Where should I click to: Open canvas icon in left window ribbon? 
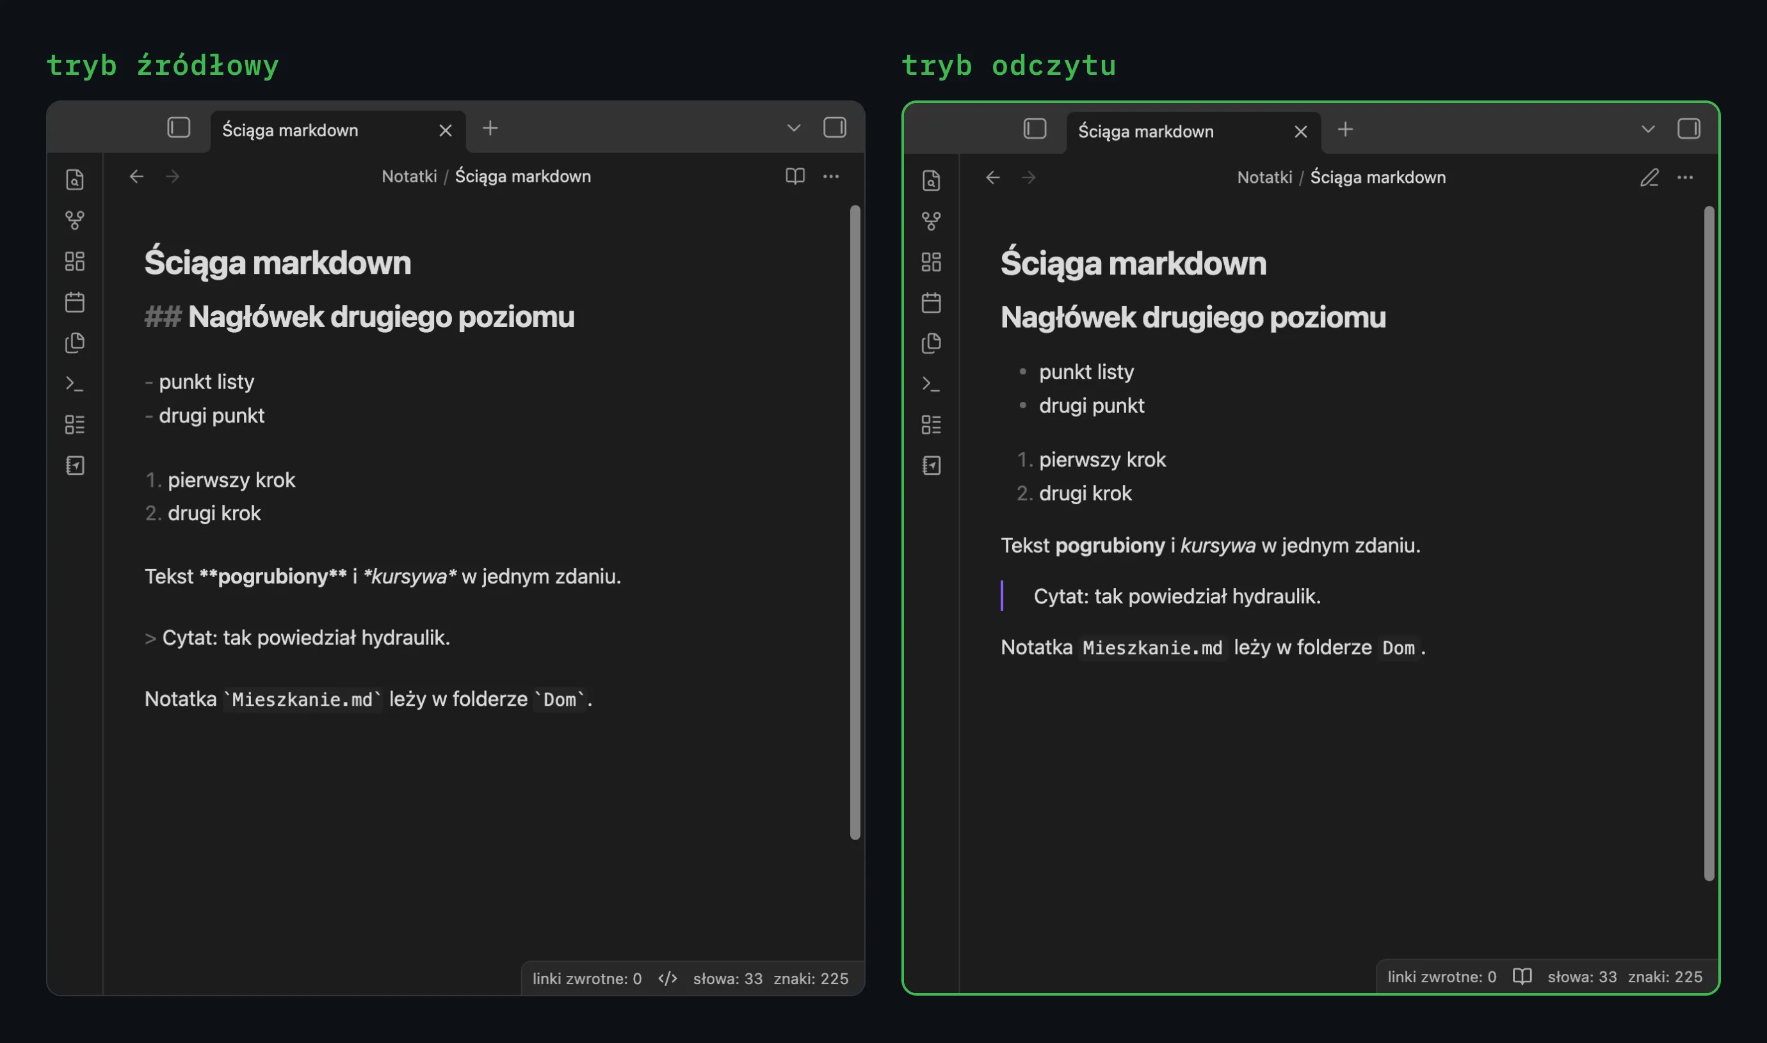click(x=74, y=262)
